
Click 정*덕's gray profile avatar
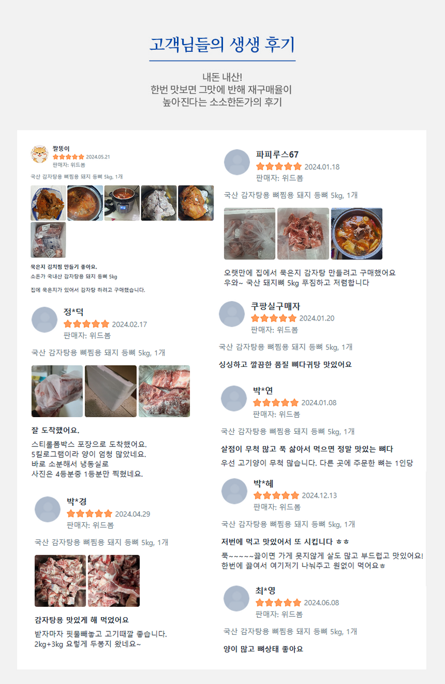click(x=44, y=320)
